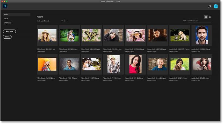Click file name AdobeStock_50129600.jpeg
The height and width of the screenshot is (124, 223).
pos(178,78)
